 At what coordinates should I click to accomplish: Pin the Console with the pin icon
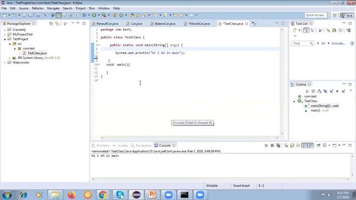[x=318, y=146]
